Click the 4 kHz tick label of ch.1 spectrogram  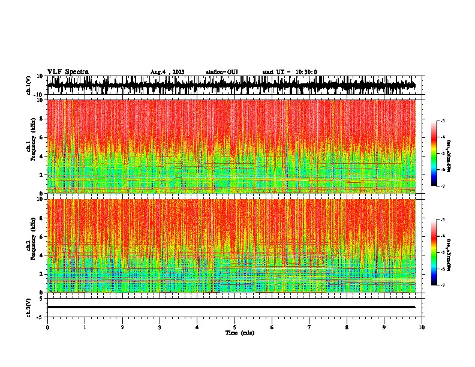pos(42,157)
